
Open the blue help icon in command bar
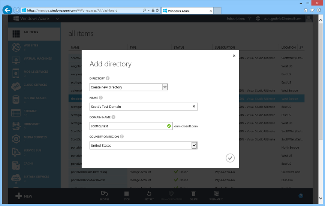tap(301, 196)
